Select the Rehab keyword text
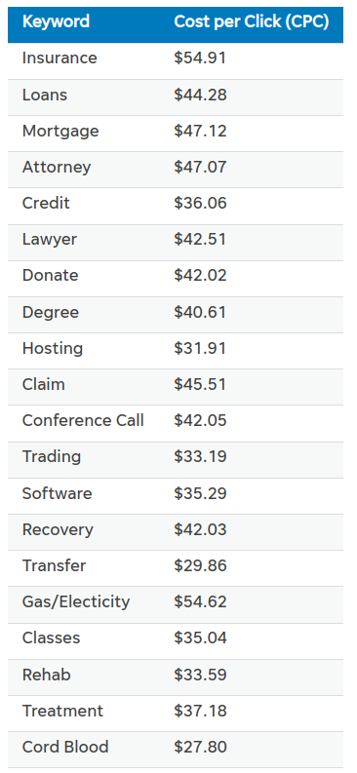 pyautogui.click(x=47, y=675)
